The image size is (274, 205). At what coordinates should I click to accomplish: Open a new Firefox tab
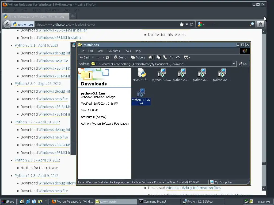[73, 16]
